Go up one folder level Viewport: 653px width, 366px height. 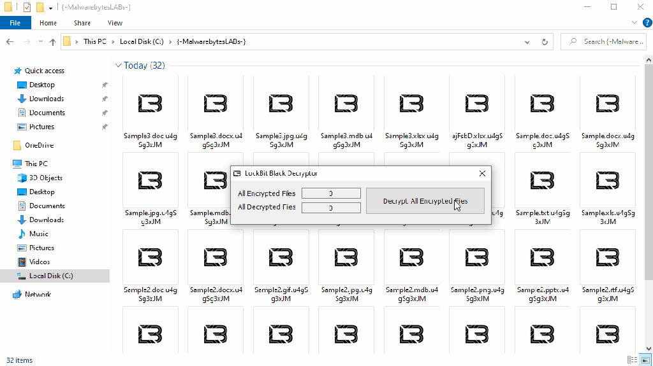tap(52, 41)
